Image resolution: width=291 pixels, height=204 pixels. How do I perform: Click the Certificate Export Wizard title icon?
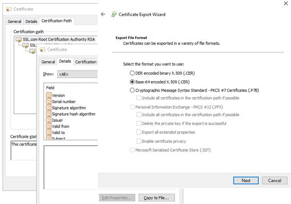(x=114, y=14)
